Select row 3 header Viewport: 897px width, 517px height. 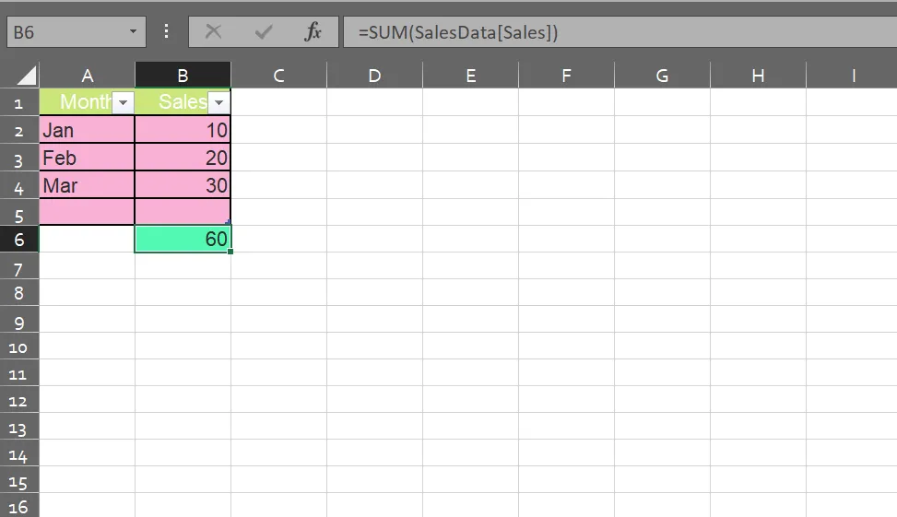pos(18,158)
